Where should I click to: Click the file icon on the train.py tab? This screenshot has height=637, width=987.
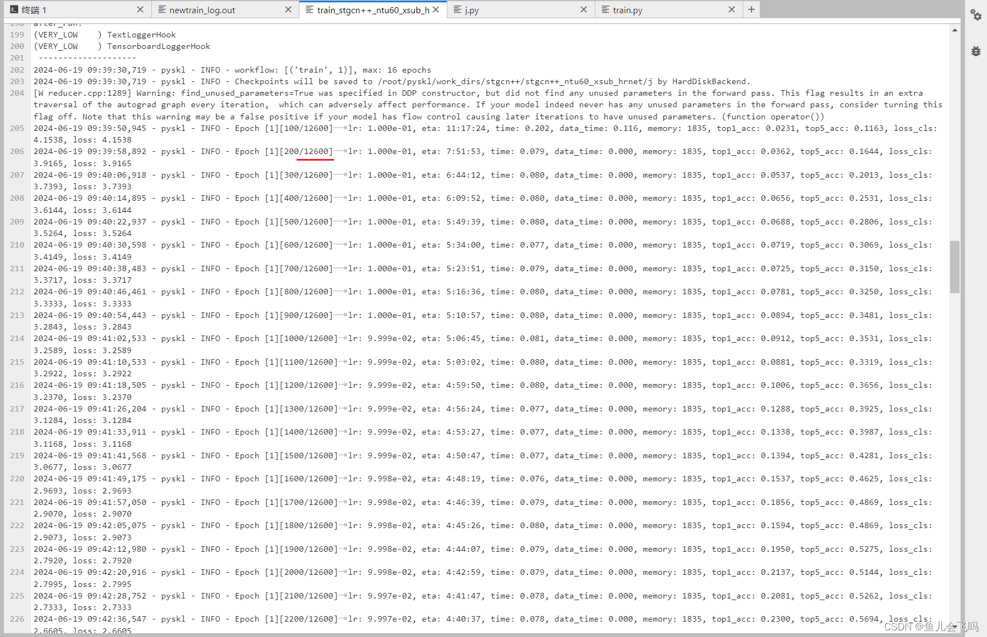tap(605, 9)
